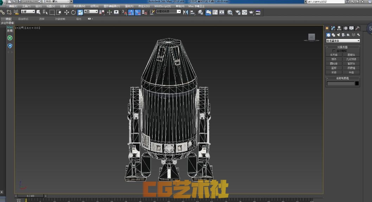Image resolution: width=372 pixels, height=202 pixels.
Task: Toggle the Window/Crossing selection mode
Action: [x=59, y=12]
